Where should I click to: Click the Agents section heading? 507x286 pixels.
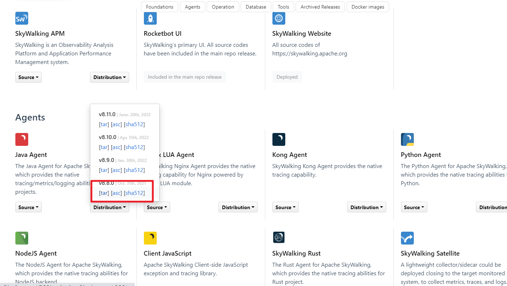click(x=30, y=117)
